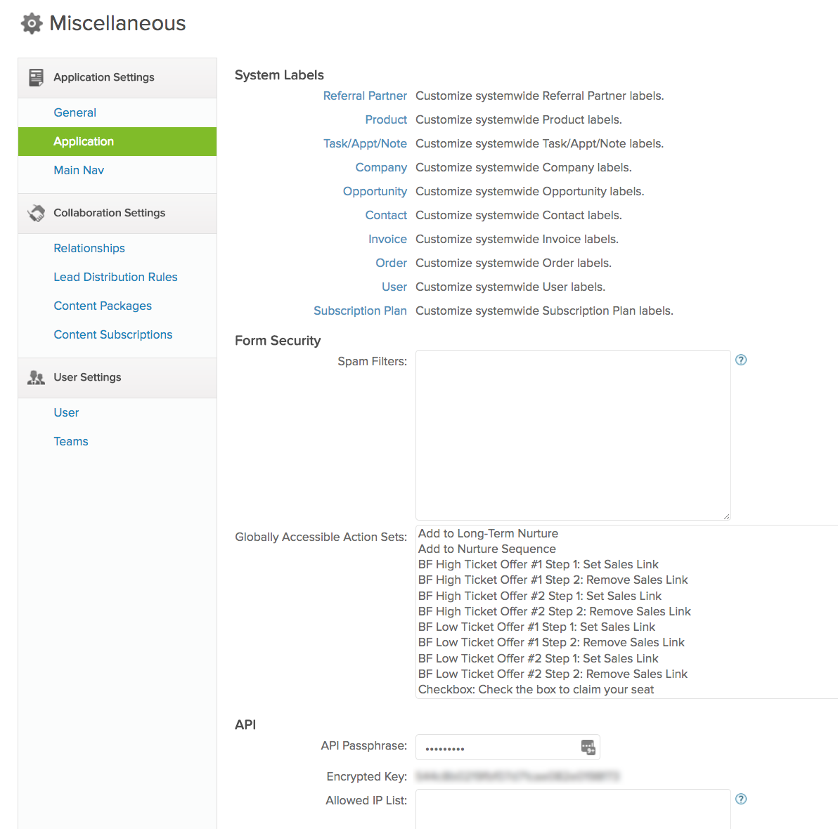This screenshot has height=829, width=838.
Task: Click the handshake icon beside Collaboration Settings
Action: 36,213
